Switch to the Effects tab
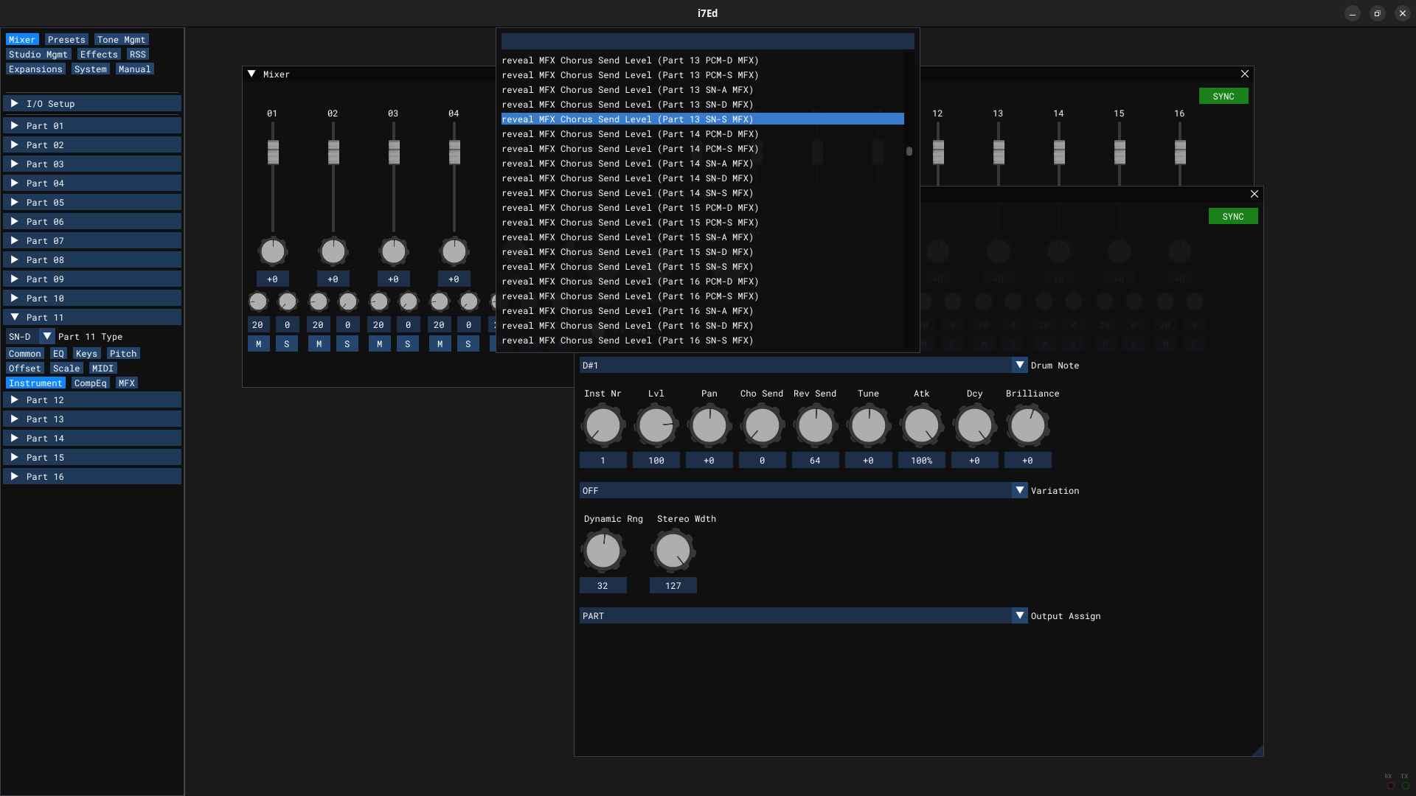The image size is (1416, 796). (x=99, y=55)
